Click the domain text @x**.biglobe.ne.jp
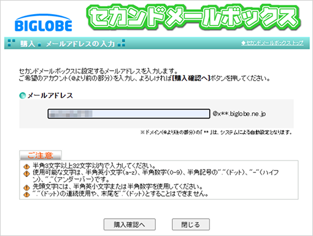Viewport: 313px width, 236px height. (x=239, y=114)
